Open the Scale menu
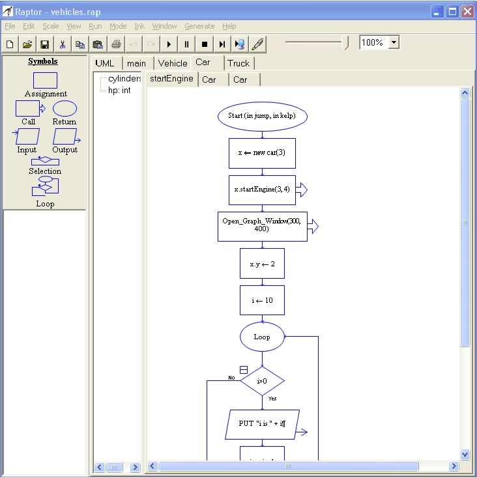The height and width of the screenshot is (478, 477). pyautogui.click(x=51, y=26)
